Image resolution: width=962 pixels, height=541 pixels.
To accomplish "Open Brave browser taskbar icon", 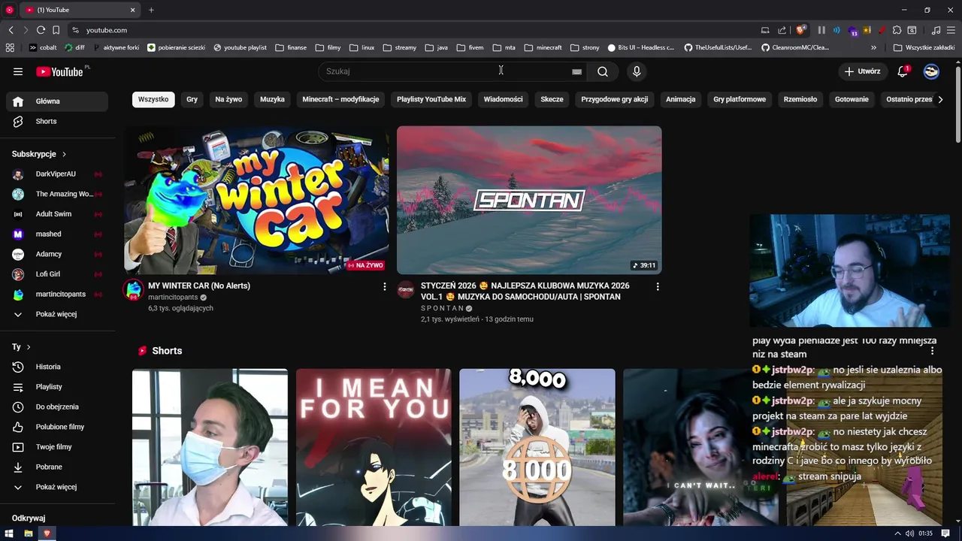I will pos(47,533).
